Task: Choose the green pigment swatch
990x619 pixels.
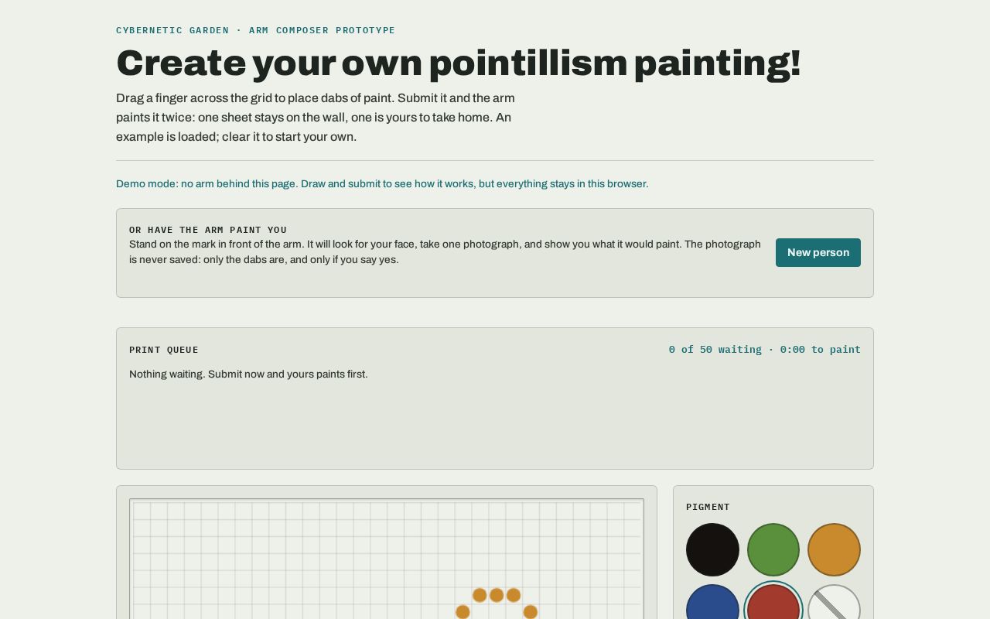Action: pos(773,549)
